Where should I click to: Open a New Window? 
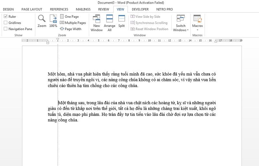pyautogui.click(x=96, y=23)
